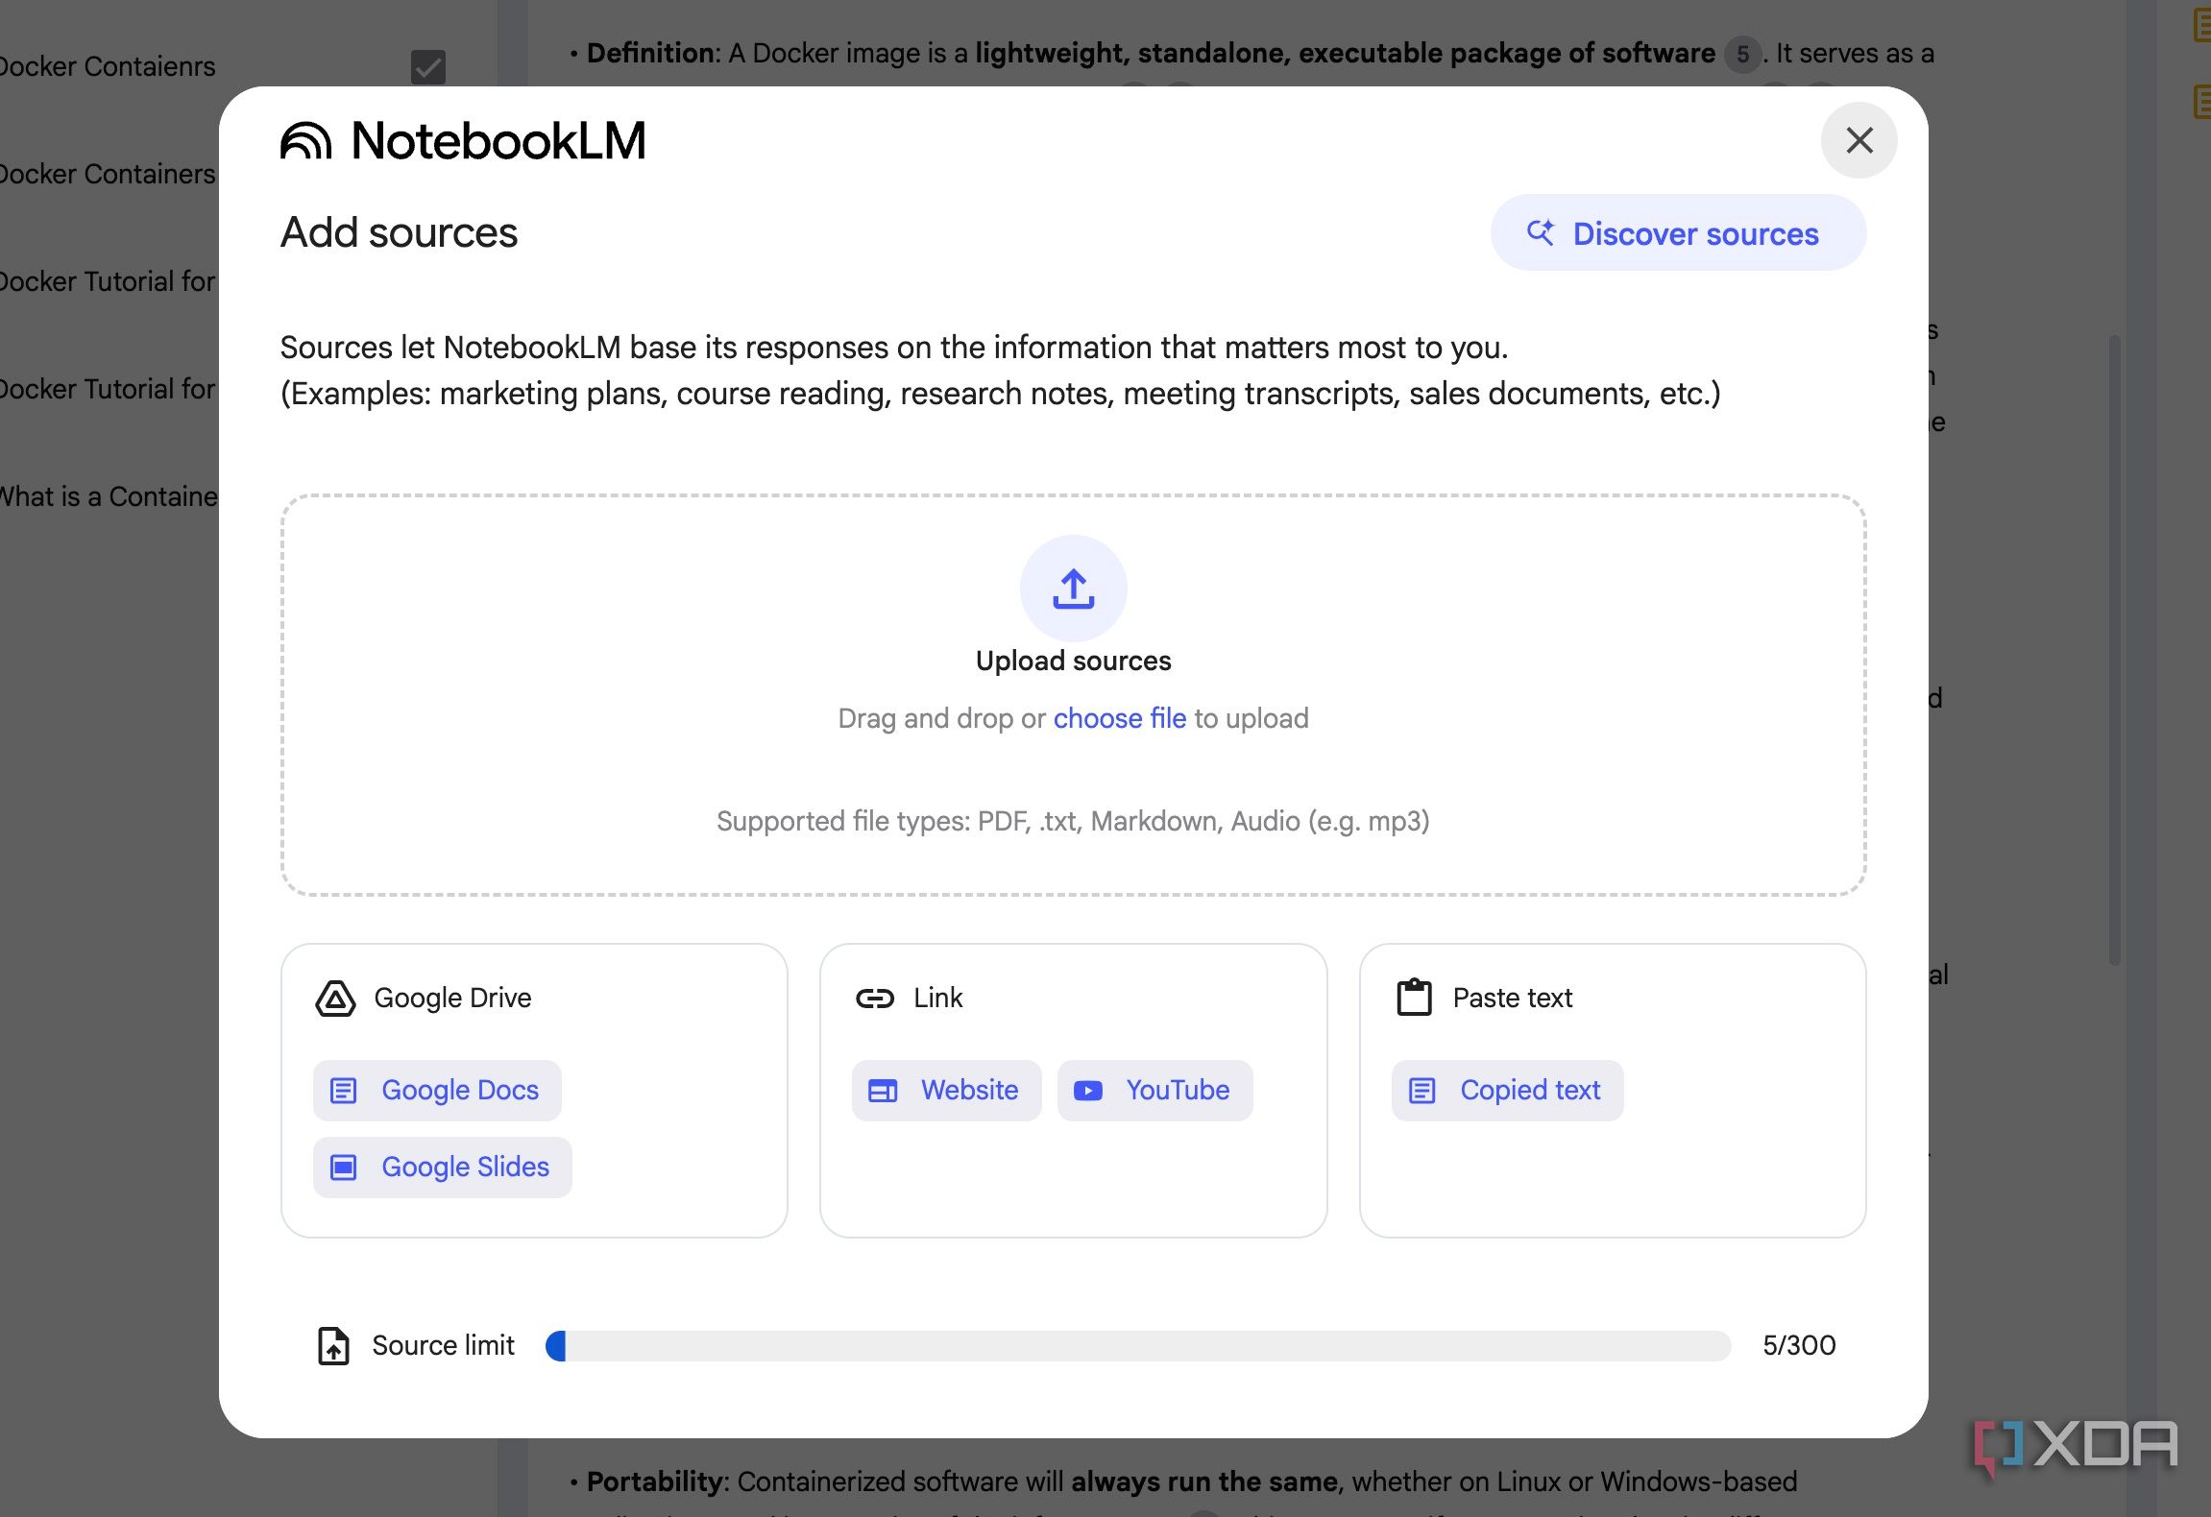Click the NotebookLM logo icon
This screenshot has width=2211, height=1517.
306,140
